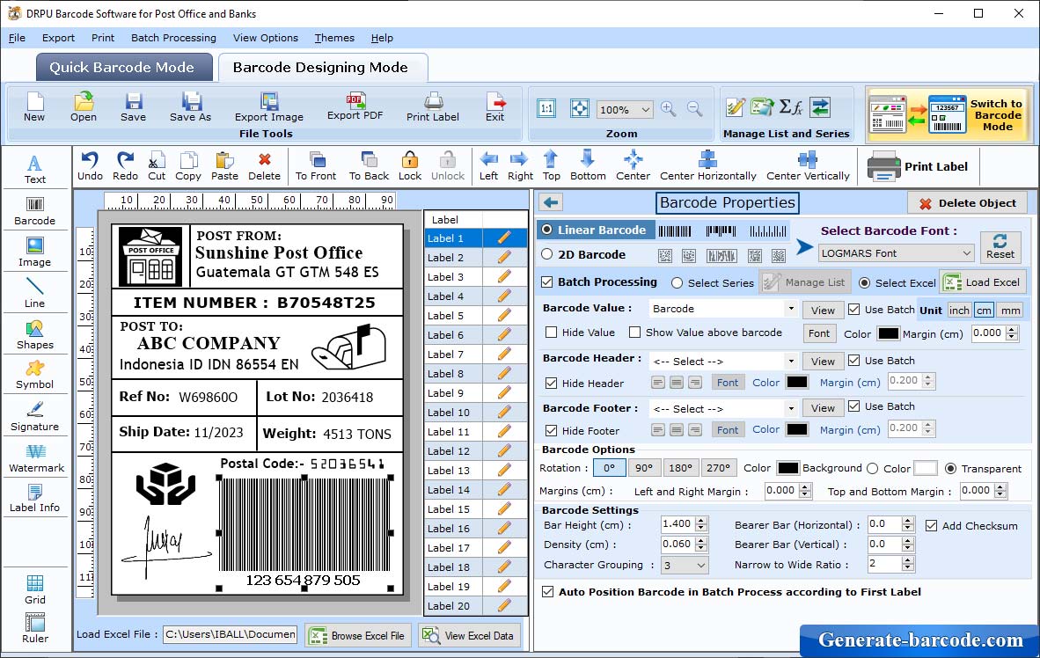Create a New label file
This screenshot has height=658, width=1040.
[34, 107]
